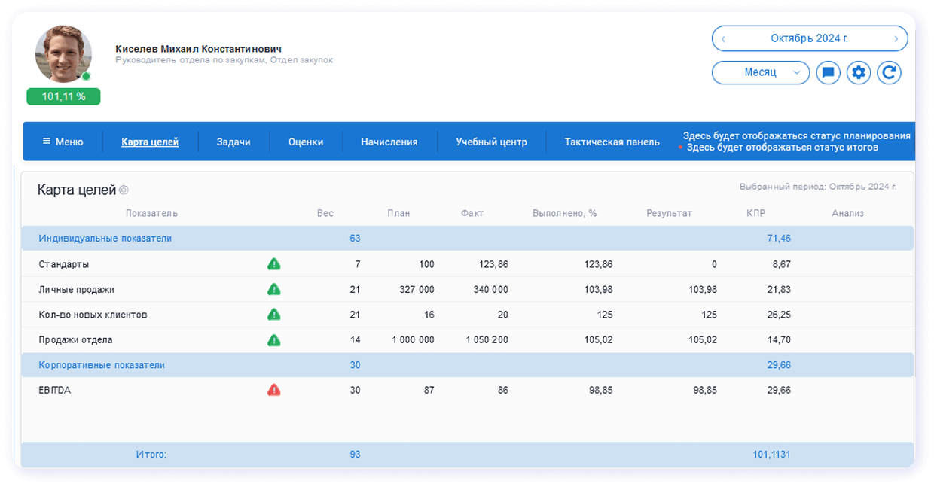Click the hamburger Меню item

click(63, 141)
